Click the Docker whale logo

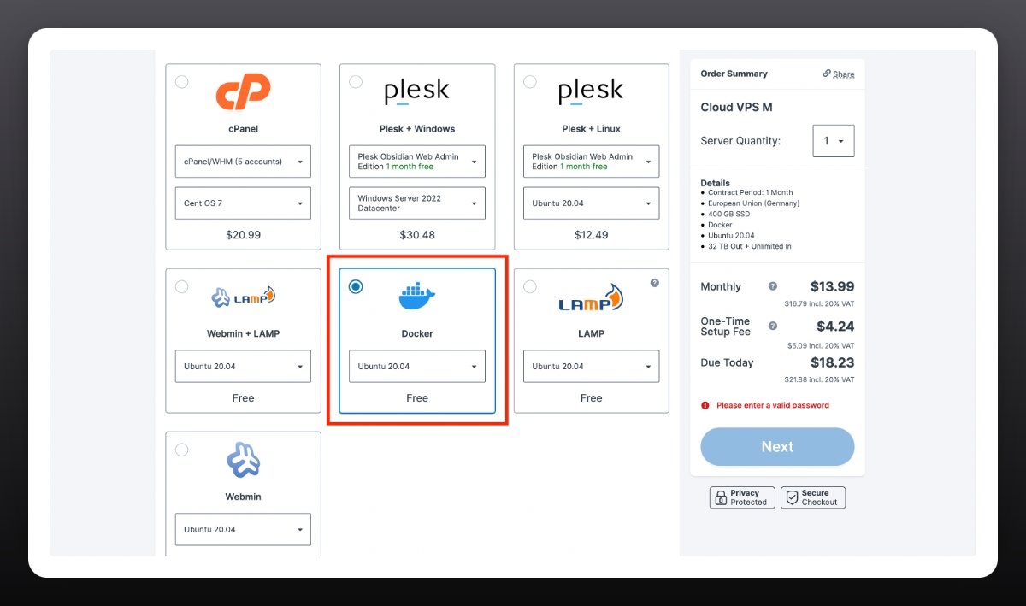tap(417, 297)
